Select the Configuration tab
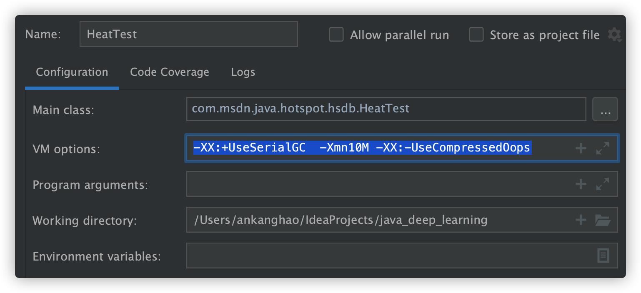This screenshot has width=641, height=293. click(72, 72)
